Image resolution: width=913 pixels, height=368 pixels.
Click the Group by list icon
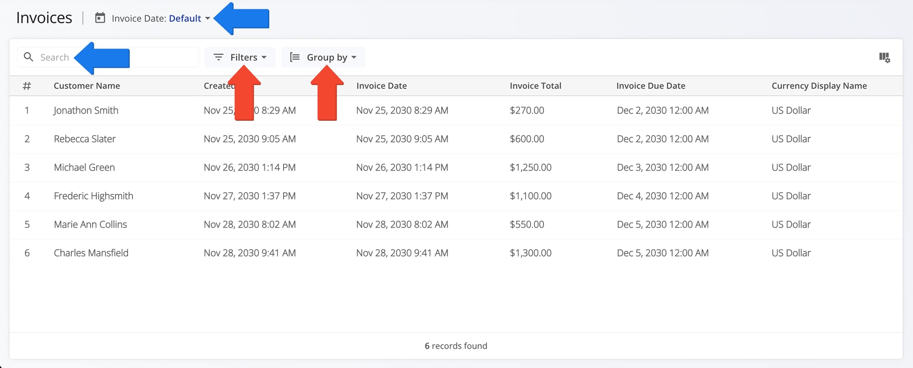[x=295, y=57]
